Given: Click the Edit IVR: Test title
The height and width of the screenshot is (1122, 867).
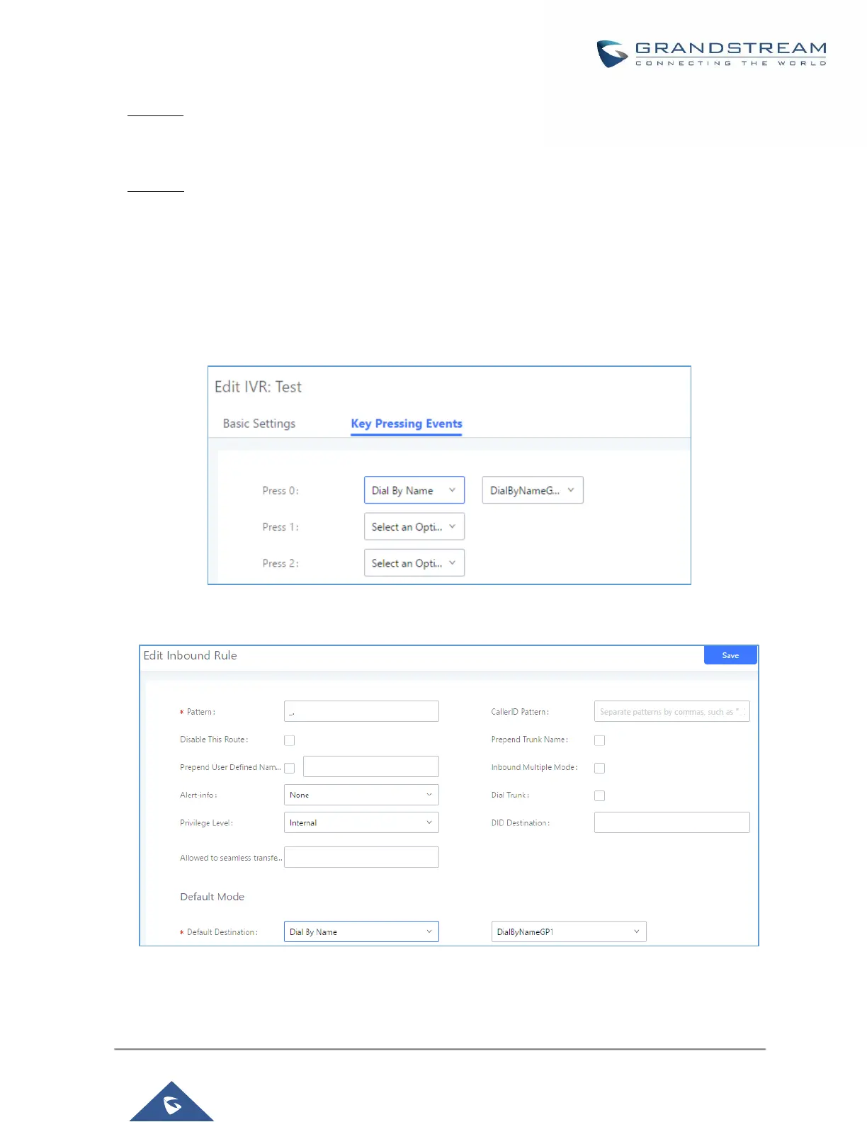Looking at the screenshot, I should [258, 387].
